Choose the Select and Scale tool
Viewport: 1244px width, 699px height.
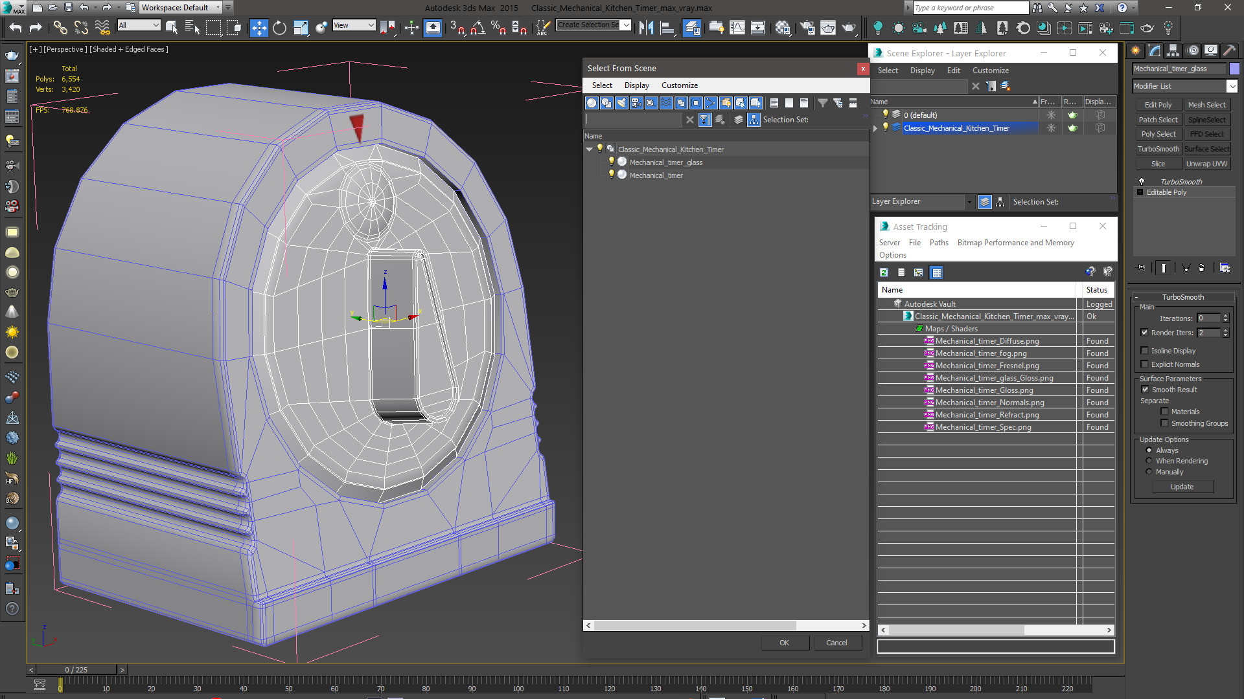point(301,28)
